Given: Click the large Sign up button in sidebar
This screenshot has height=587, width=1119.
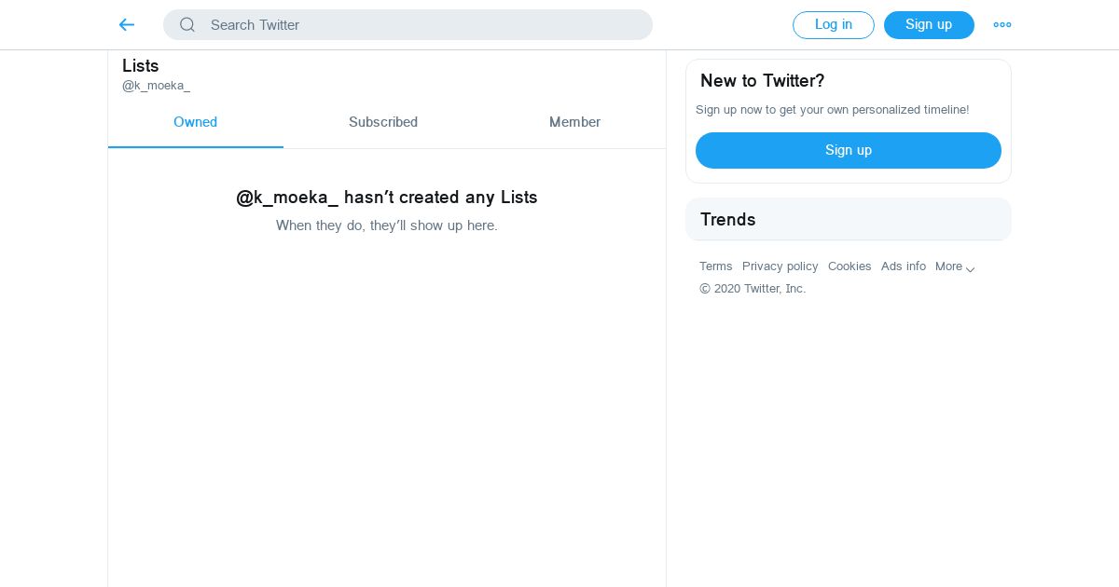Looking at the screenshot, I should [x=849, y=150].
